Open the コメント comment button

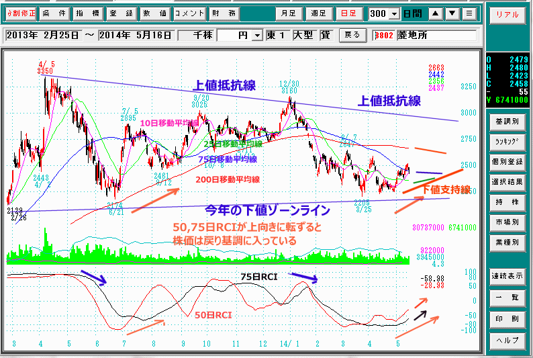(189, 13)
